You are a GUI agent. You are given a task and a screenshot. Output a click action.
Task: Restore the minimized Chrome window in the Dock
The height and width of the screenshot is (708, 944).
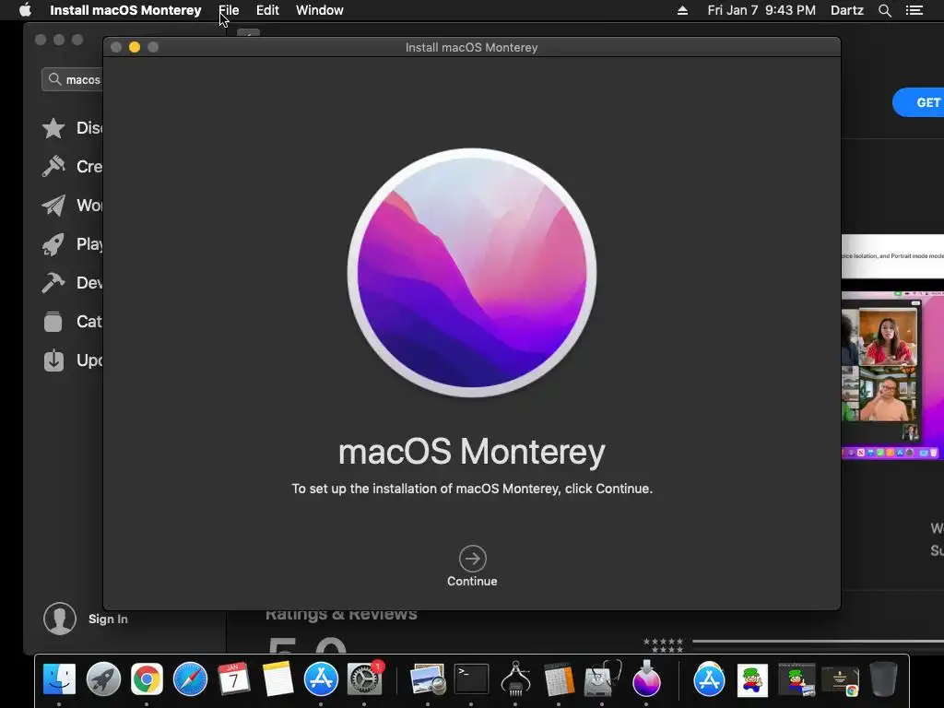coord(840,681)
